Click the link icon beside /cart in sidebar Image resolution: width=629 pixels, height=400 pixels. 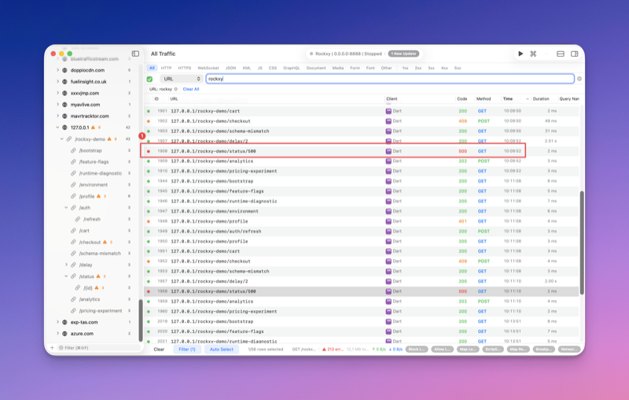pos(73,231)
